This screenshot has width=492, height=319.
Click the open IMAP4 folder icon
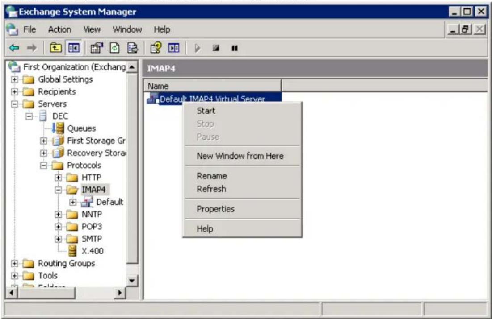(x=72, y=190)
